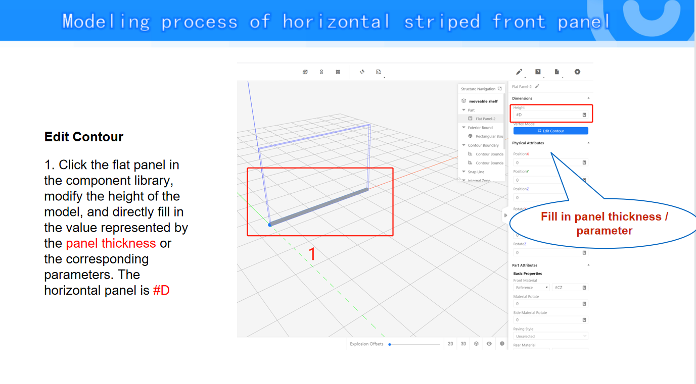The width and height of the screenshot is (696, 384).
Task: Open the hexagon settings icon in toolbar
Action: 577,72
